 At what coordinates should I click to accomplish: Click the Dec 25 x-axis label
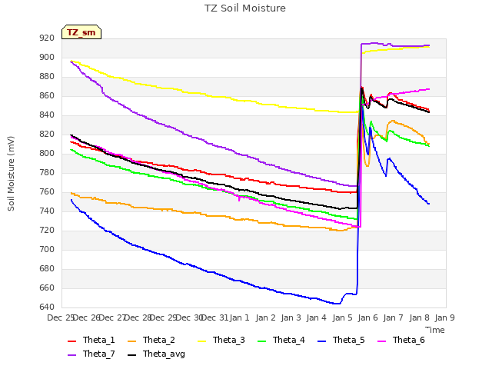coord(61,317)
